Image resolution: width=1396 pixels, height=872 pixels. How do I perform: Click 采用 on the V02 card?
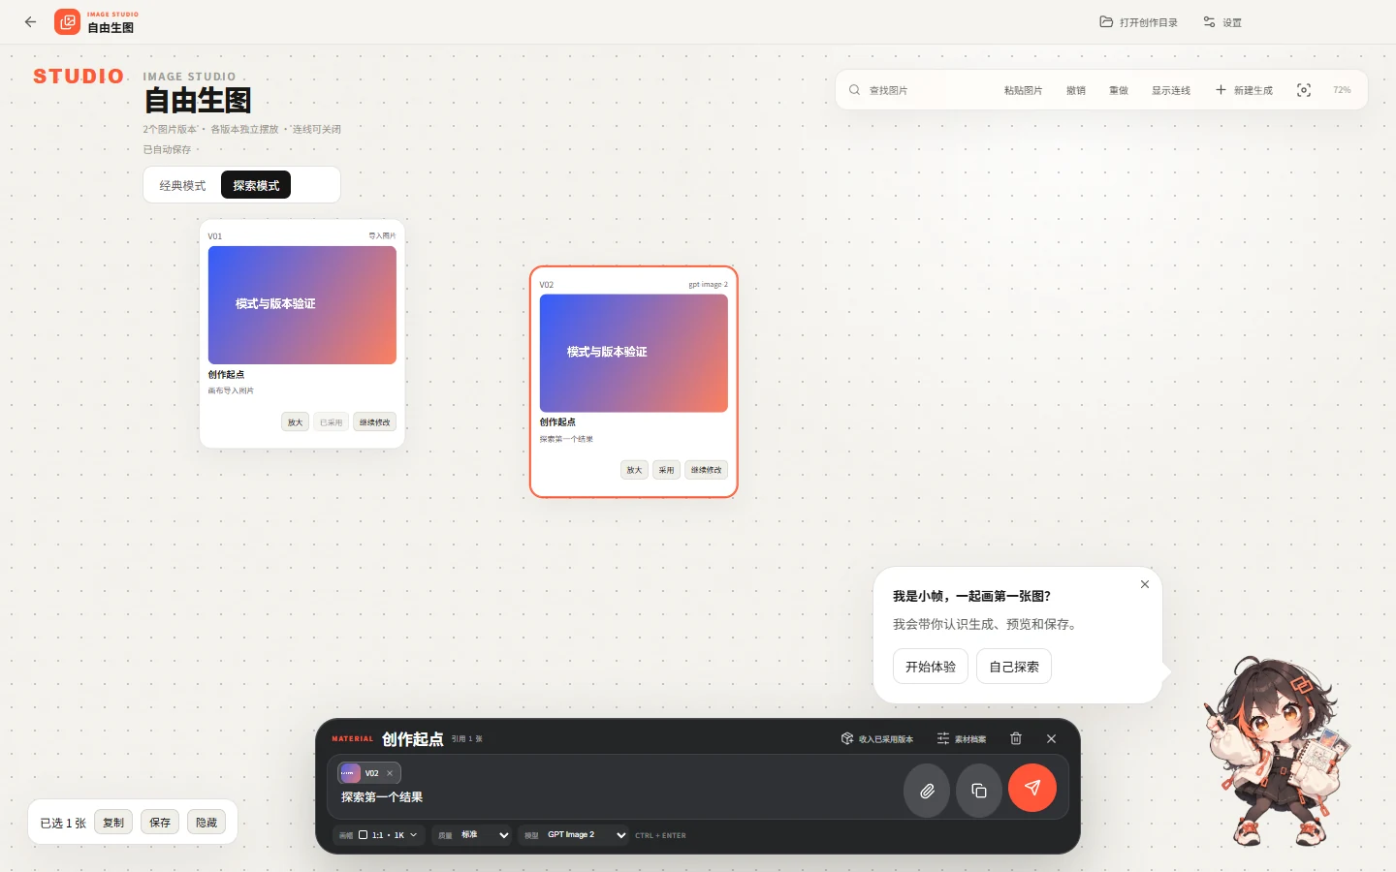coord(666,470)
